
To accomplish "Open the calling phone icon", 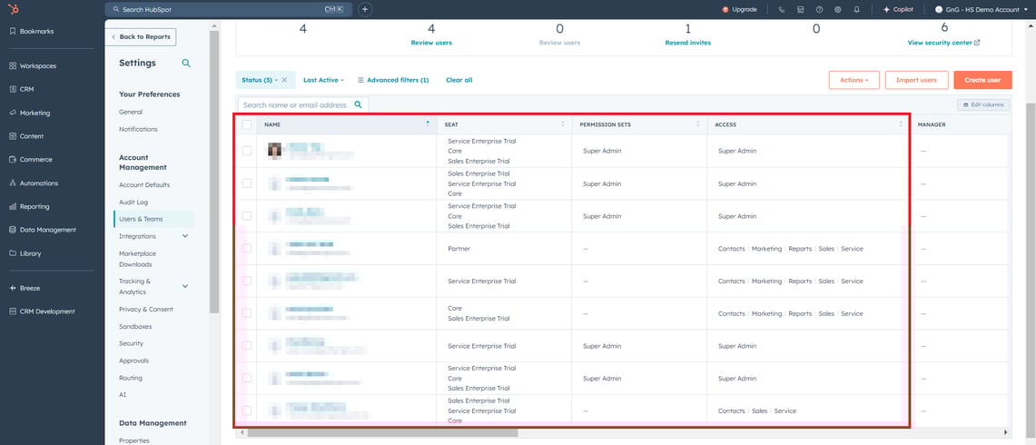I will (x=782, y=10).
